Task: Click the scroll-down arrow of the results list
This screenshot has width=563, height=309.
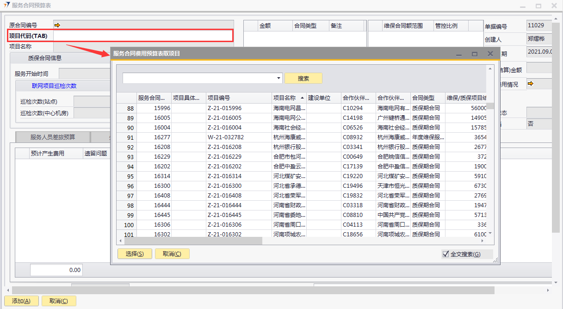Action: [x=490, y=234]
